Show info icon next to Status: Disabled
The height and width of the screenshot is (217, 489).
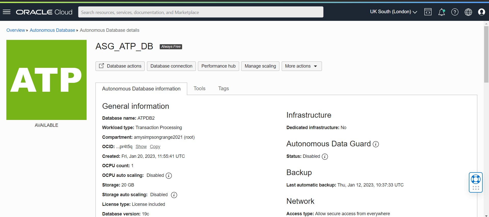click(325, 157)
